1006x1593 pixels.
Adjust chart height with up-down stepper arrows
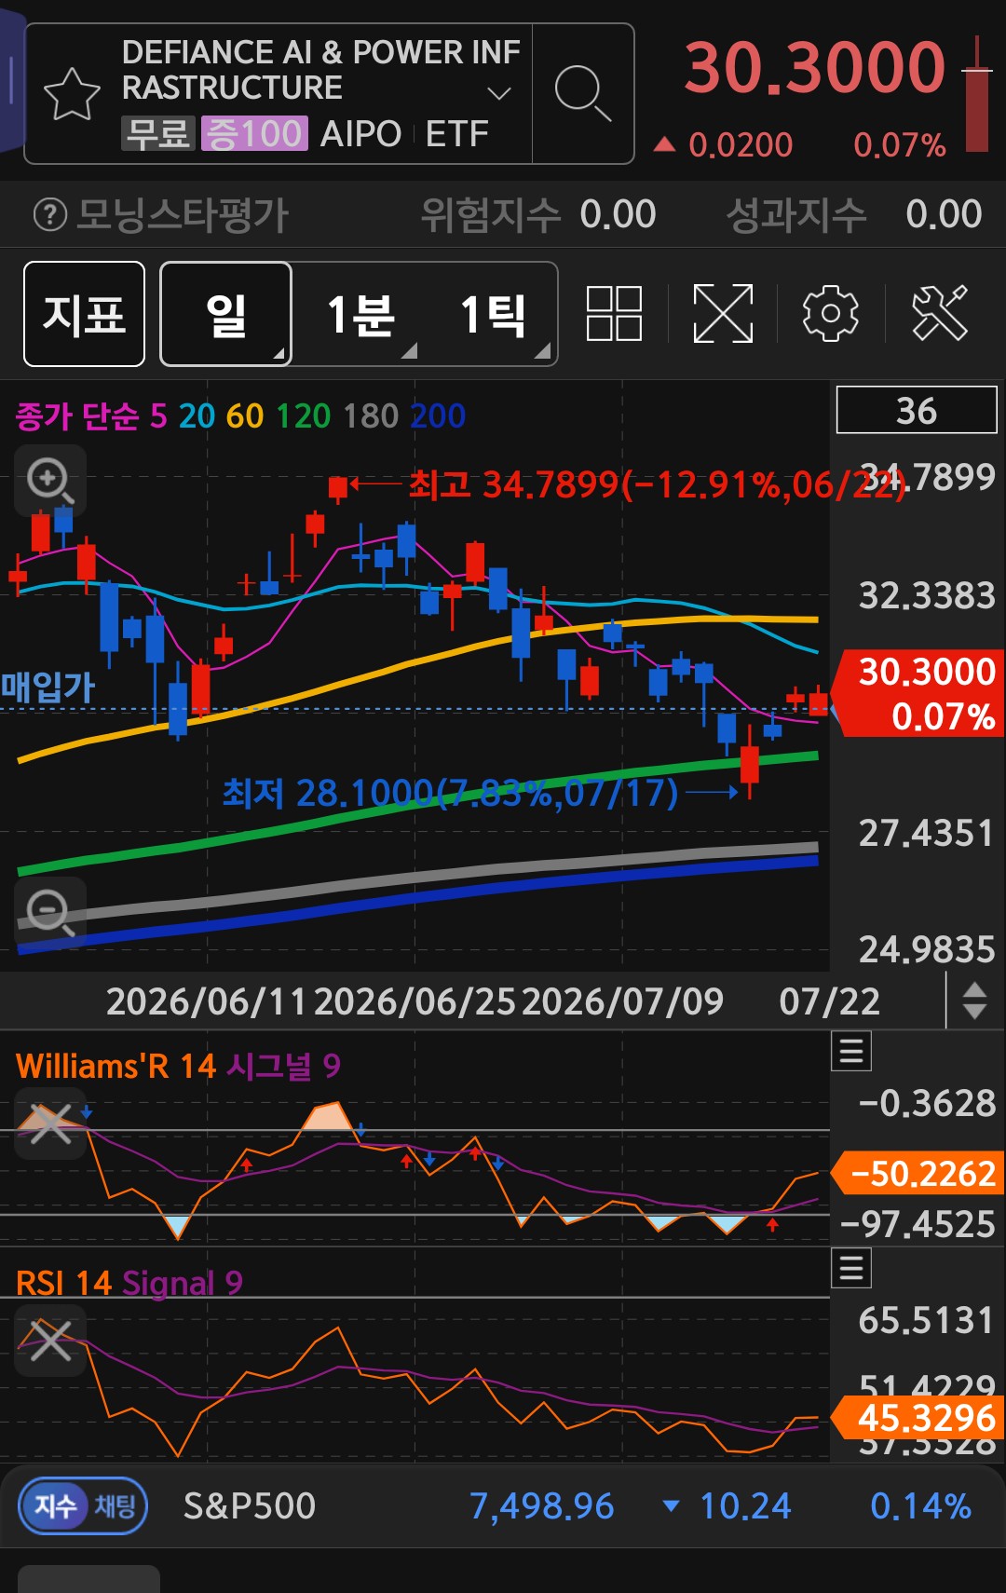point(974,1001)
